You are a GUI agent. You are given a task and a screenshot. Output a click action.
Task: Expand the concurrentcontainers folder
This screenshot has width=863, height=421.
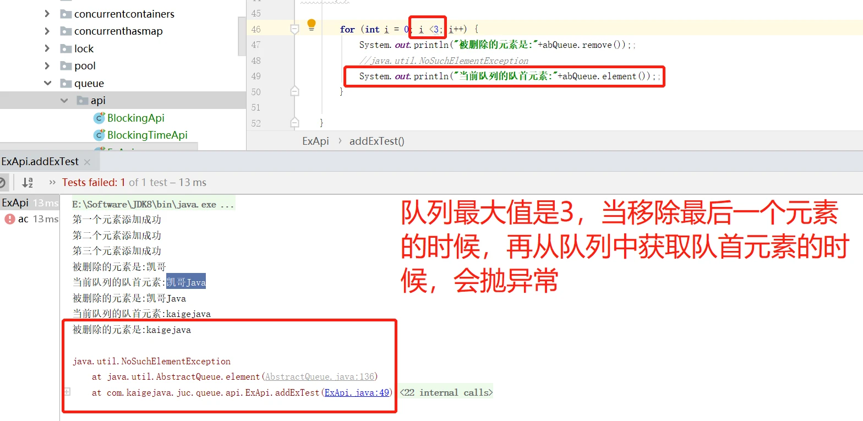pyautogui.click(x=48, y=14)
